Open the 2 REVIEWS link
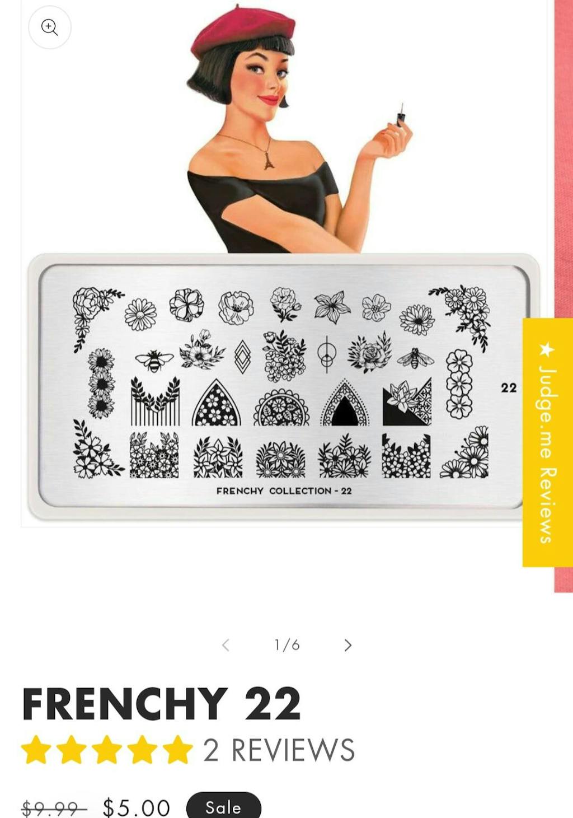This screenshot has width=573, height=818. [279, 750]
